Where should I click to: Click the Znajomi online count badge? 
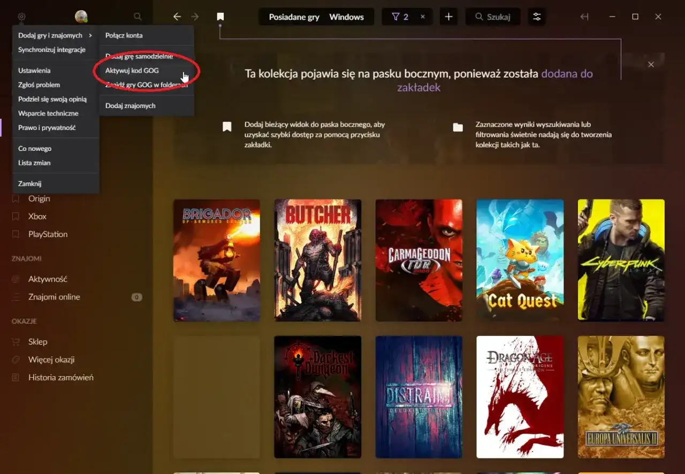click(x=136, y=297)
